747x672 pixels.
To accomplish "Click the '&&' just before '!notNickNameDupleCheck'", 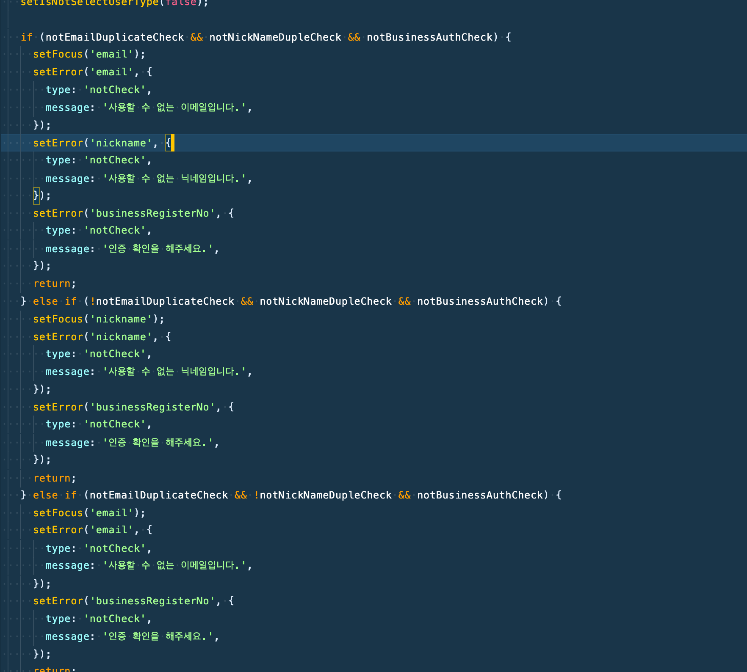I will (241, 495).
